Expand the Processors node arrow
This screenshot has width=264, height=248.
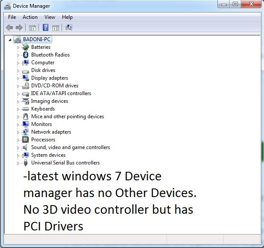click(x=18, y=140)
